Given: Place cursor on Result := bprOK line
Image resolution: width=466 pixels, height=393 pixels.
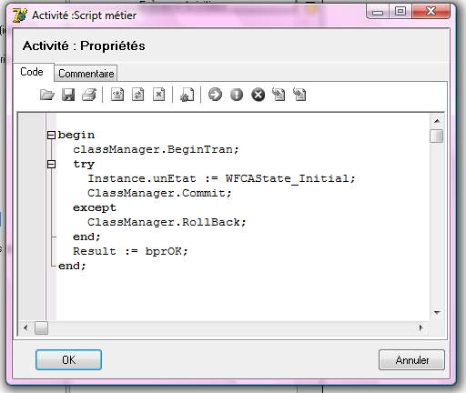Looking at the screenshot, I should 130,251.
